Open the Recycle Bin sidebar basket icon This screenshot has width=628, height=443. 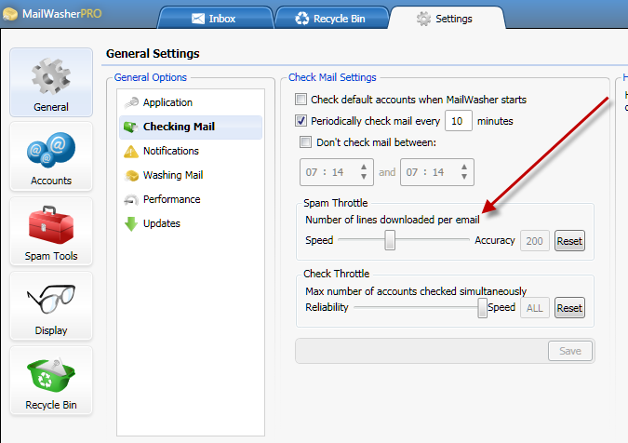(x=51, y=374)
